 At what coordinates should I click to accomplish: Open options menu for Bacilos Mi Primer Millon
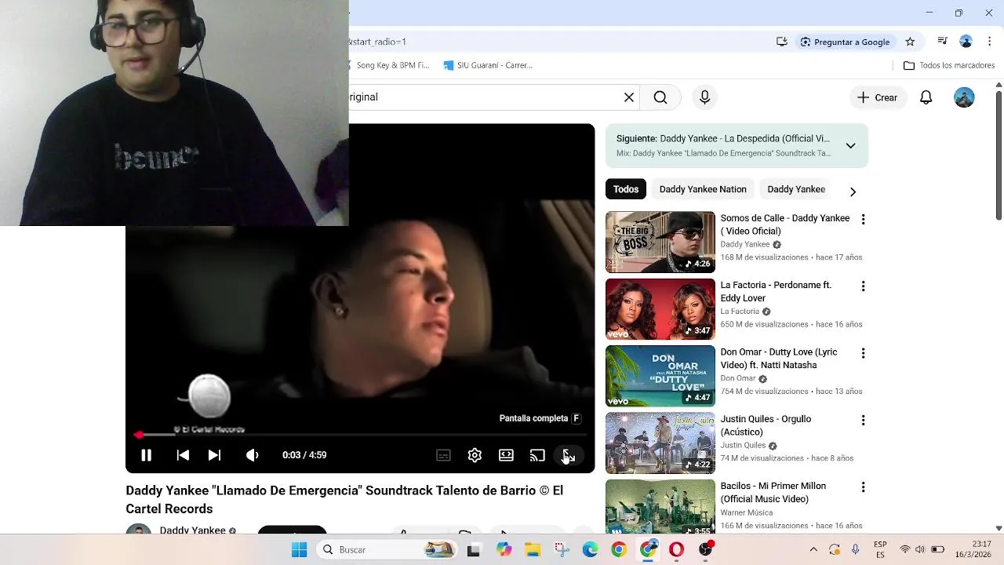pos(863,487)
